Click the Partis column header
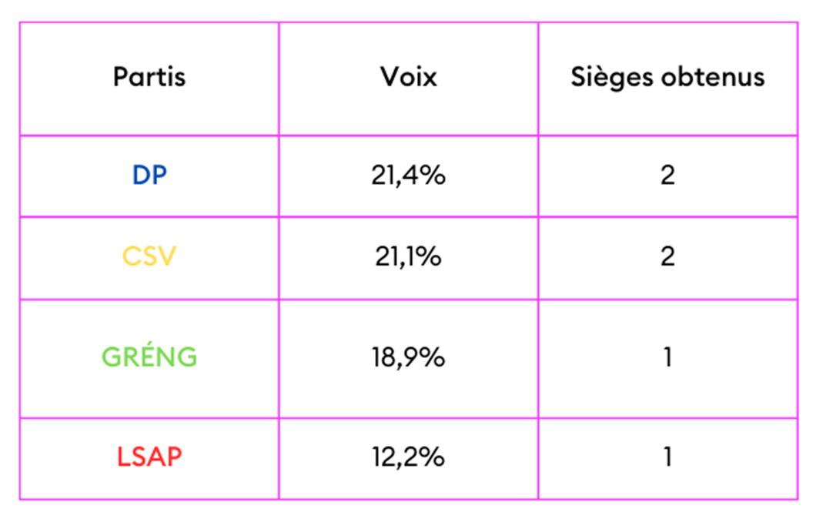 [x=149, y=78]
